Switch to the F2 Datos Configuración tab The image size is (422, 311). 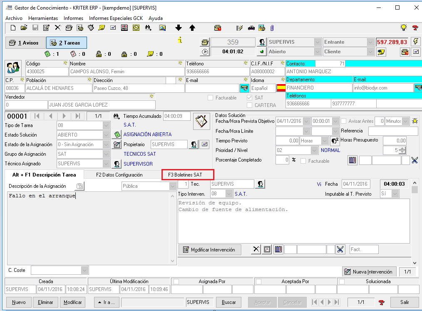click(x=119, y=175)
